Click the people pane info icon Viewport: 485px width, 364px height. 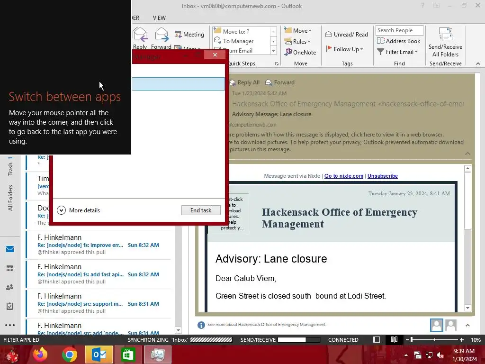[201, 325]
